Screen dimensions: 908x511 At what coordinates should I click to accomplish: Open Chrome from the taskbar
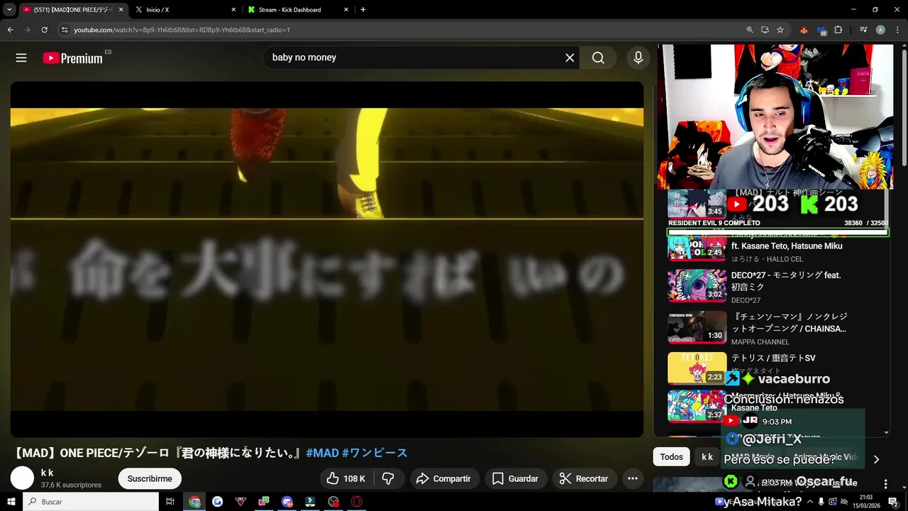pyautogui.click(x=194, y=502)
